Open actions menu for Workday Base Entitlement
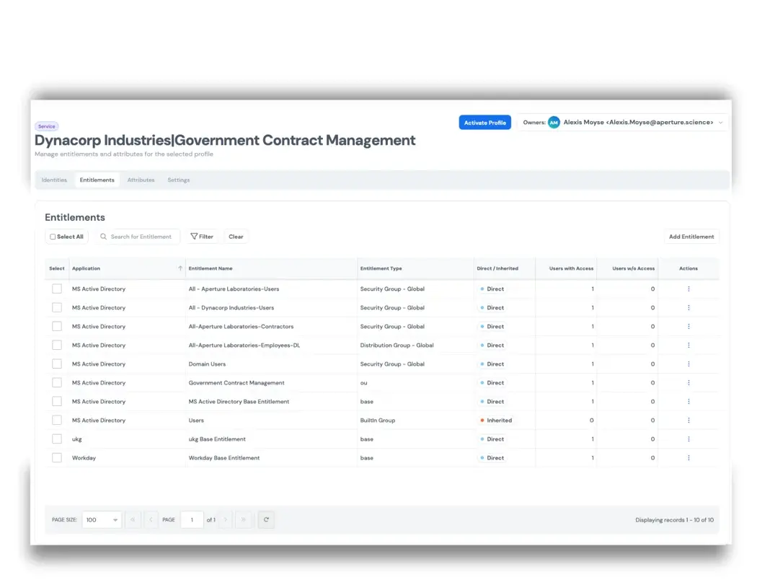Screen dimensions: 757x585 click(689, 458)
